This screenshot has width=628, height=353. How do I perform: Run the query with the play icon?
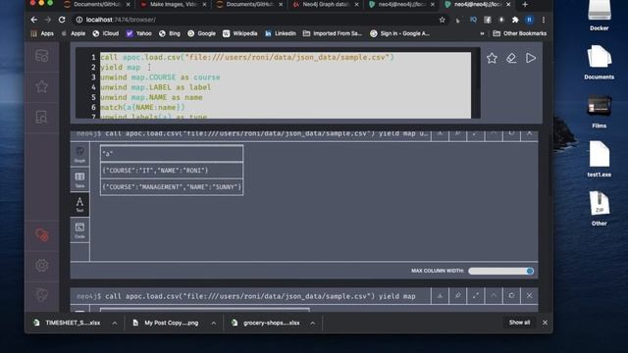(x=531, y=58)
